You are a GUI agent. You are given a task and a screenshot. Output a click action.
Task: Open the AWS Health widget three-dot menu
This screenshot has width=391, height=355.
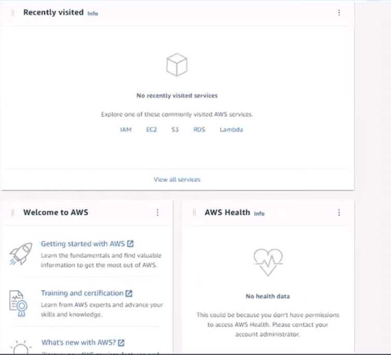(339, 212)
